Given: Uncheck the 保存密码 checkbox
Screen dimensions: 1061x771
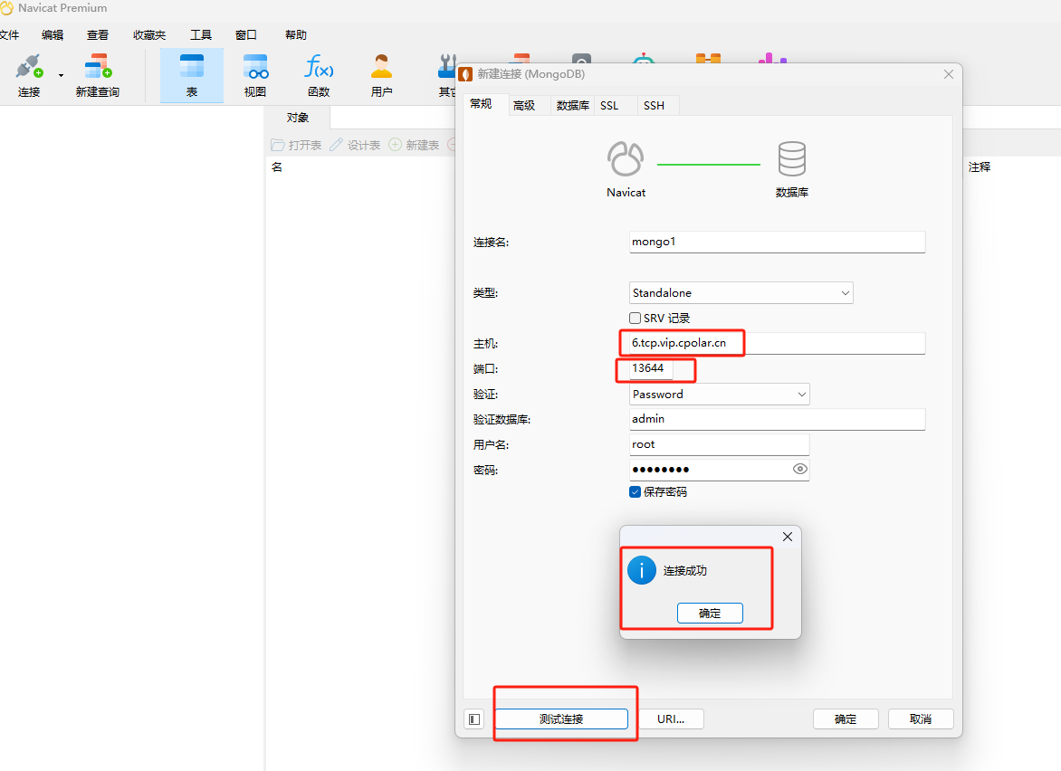Looking at the screenshot, I should point(635,491).
